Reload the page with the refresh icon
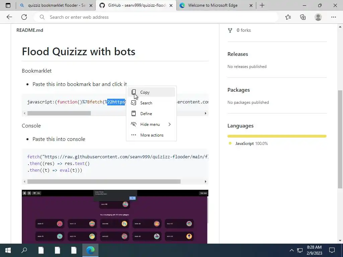 24,17
